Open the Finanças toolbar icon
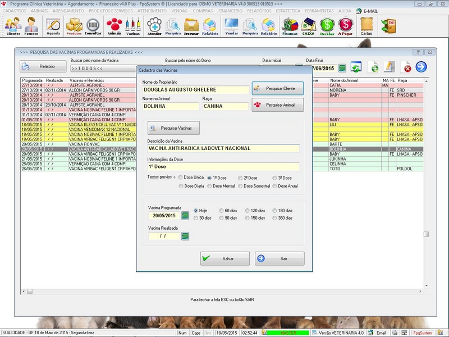Viewport: 449px width, 337px height. pyautogui.click(x=290, y=26)
